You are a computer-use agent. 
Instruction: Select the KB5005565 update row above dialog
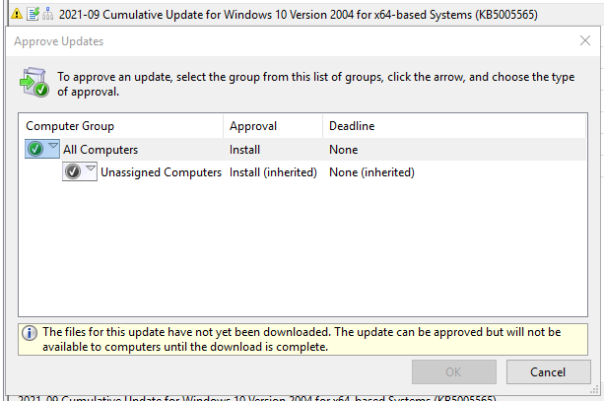[x=304, y=14]
